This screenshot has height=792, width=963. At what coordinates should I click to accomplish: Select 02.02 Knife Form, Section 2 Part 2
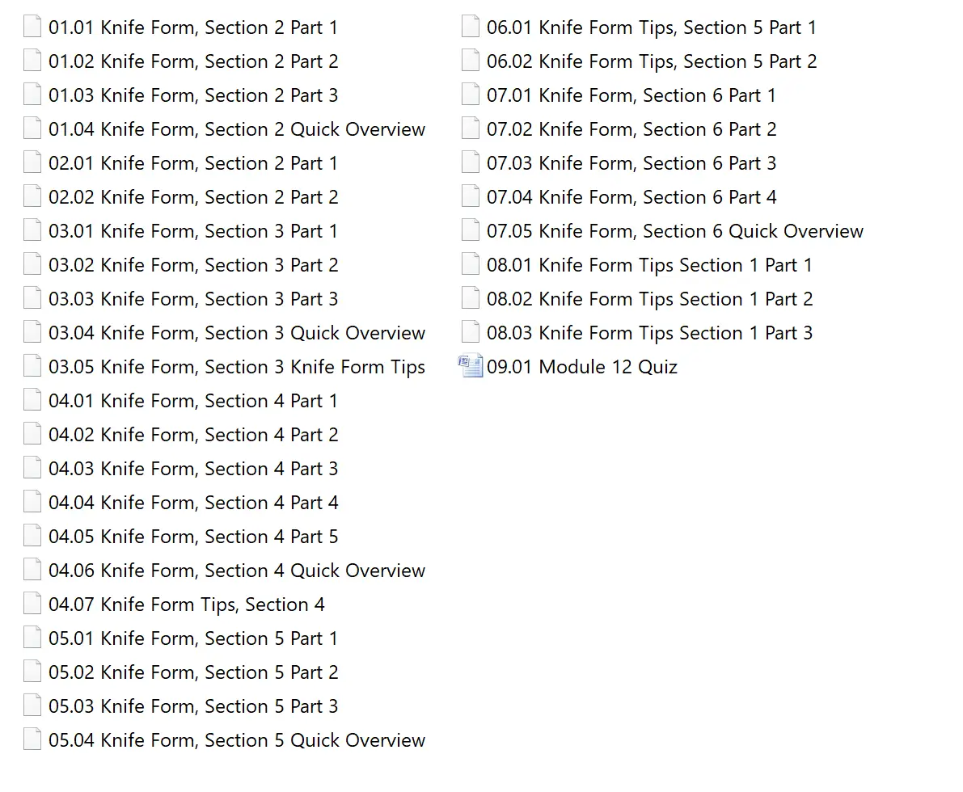(x=192, y=197)
